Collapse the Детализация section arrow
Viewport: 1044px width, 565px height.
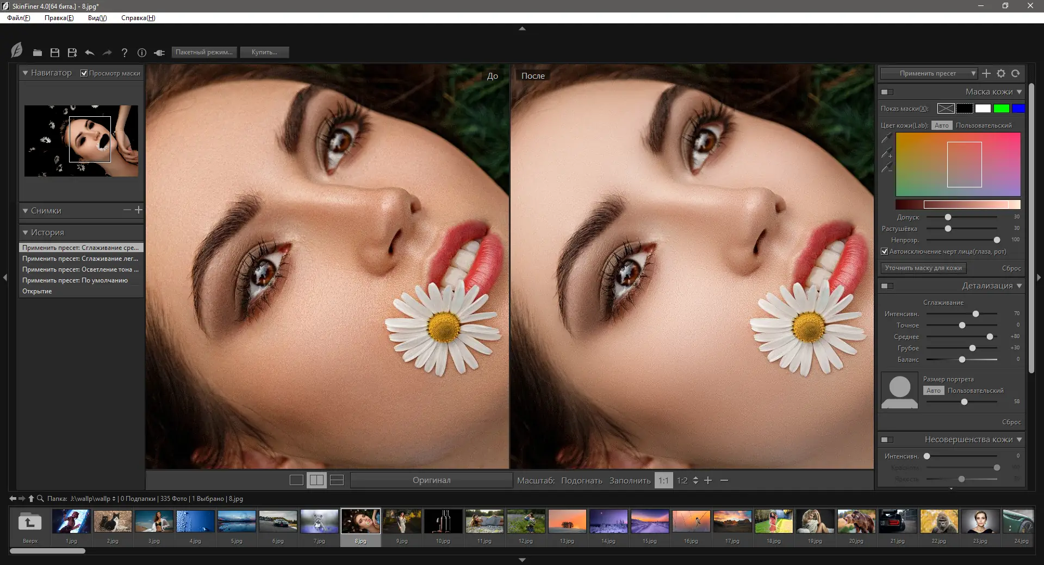[x=1019, y=286]
